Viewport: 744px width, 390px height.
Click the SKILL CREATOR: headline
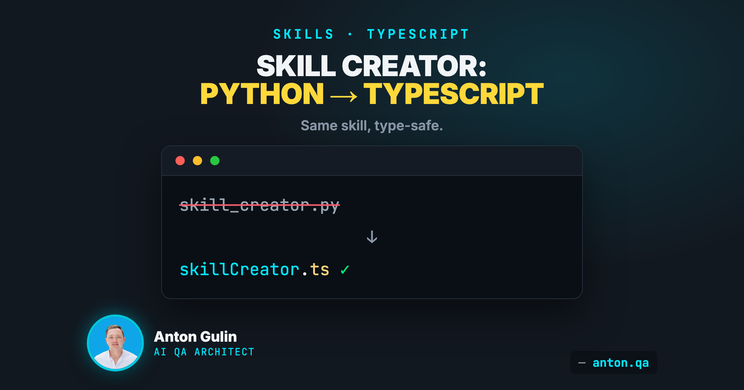click(372, 66)
